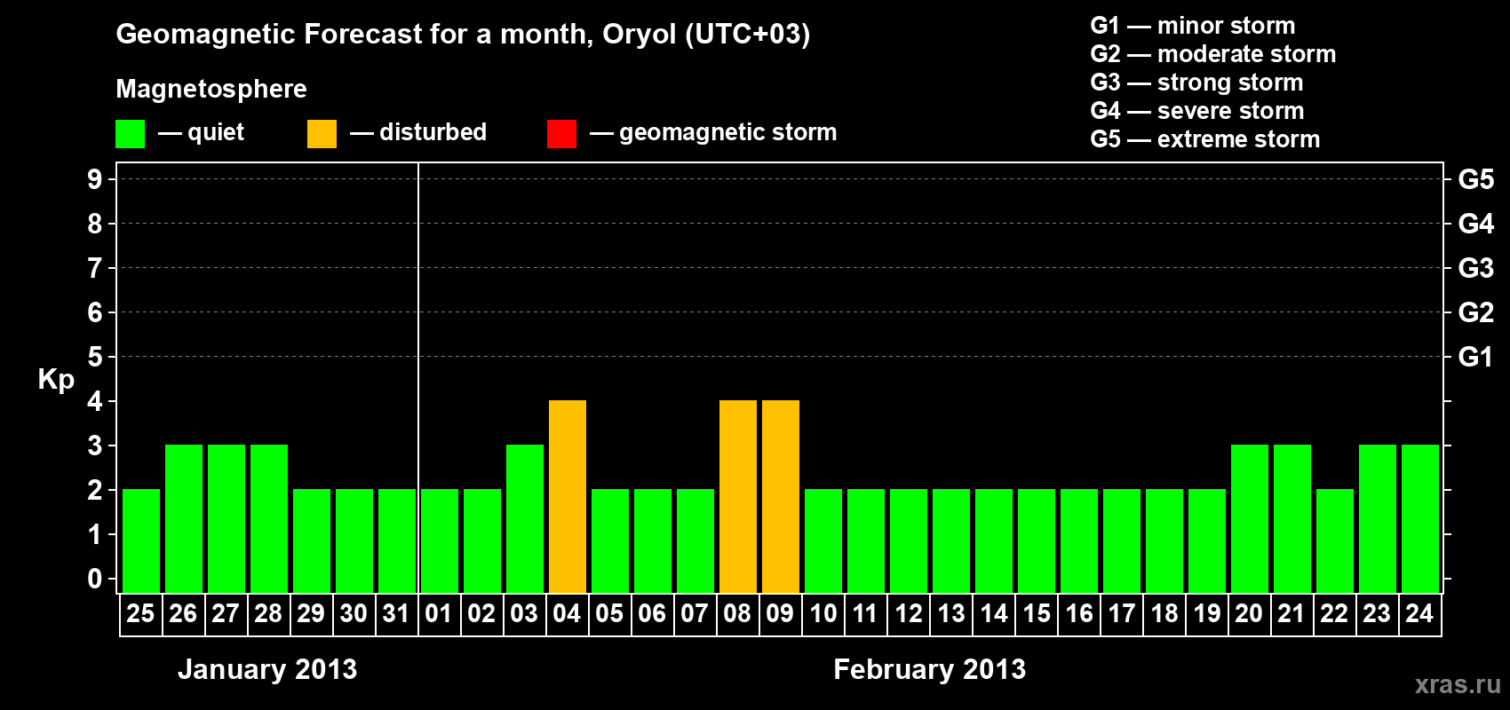Click date label 18 on the axis
This screenshot has width=1510, height=710.
(x=1164, y=613)
